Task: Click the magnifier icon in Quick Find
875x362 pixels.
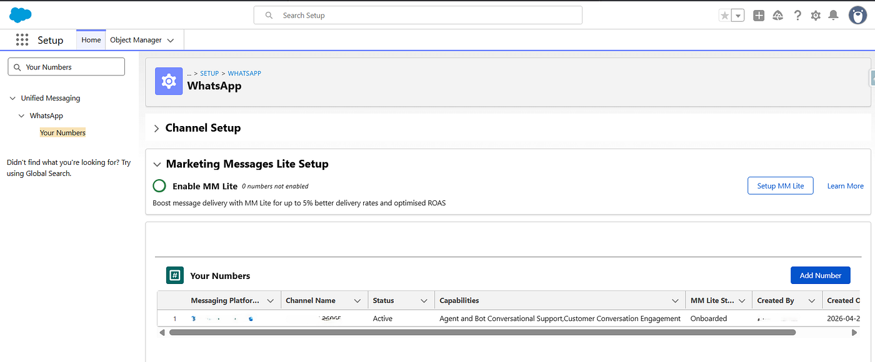Action: tap(17, 67)
